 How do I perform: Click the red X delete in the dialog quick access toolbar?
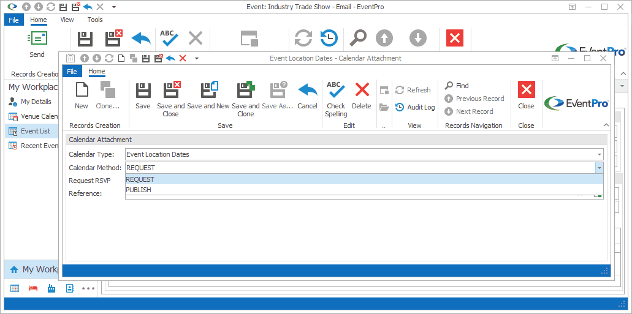183,58
